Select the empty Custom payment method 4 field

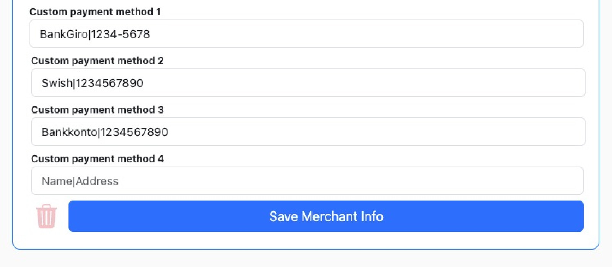[308, 181]
